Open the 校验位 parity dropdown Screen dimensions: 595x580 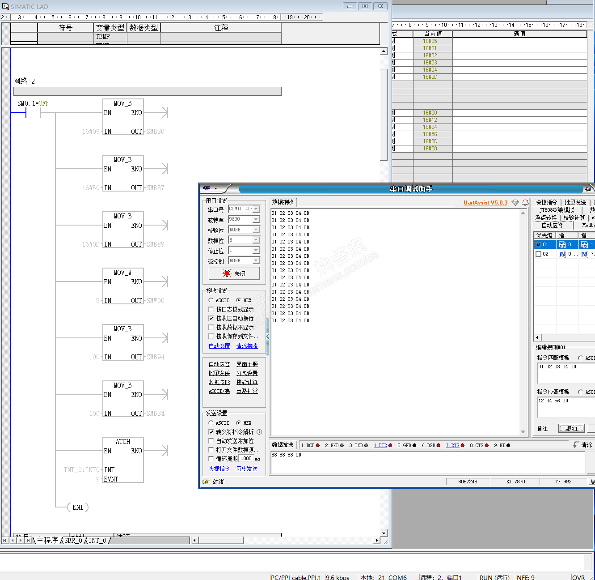pyautogui.click(x=256, y=230)
